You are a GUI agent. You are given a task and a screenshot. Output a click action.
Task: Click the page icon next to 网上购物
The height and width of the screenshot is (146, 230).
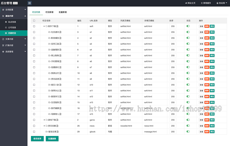pyautogui.click(x=60, y=56)
